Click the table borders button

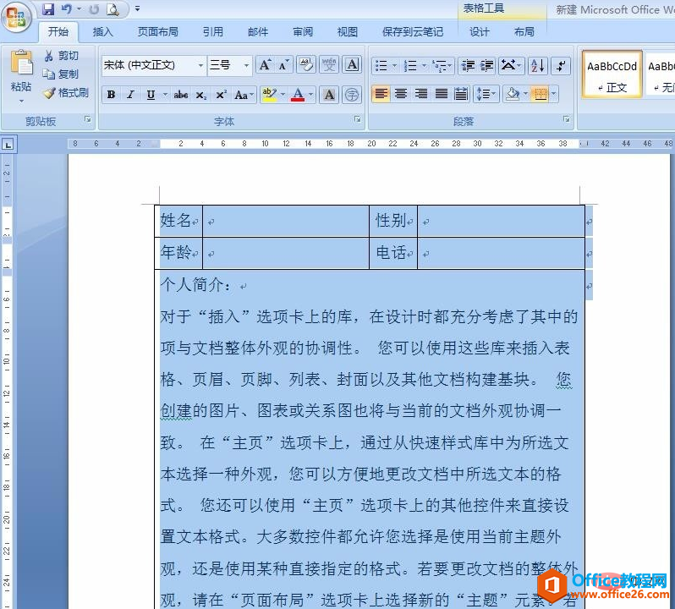click(x=540, y=94)
